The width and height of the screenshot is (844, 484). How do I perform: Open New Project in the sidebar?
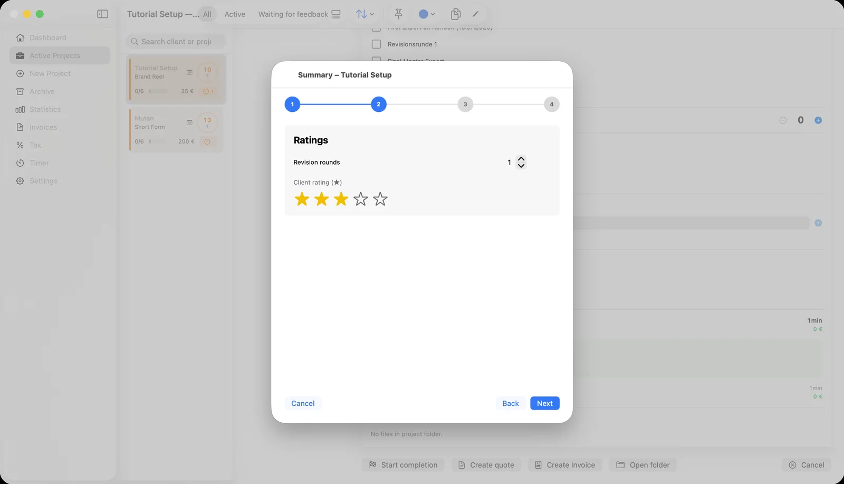(60, 73)
